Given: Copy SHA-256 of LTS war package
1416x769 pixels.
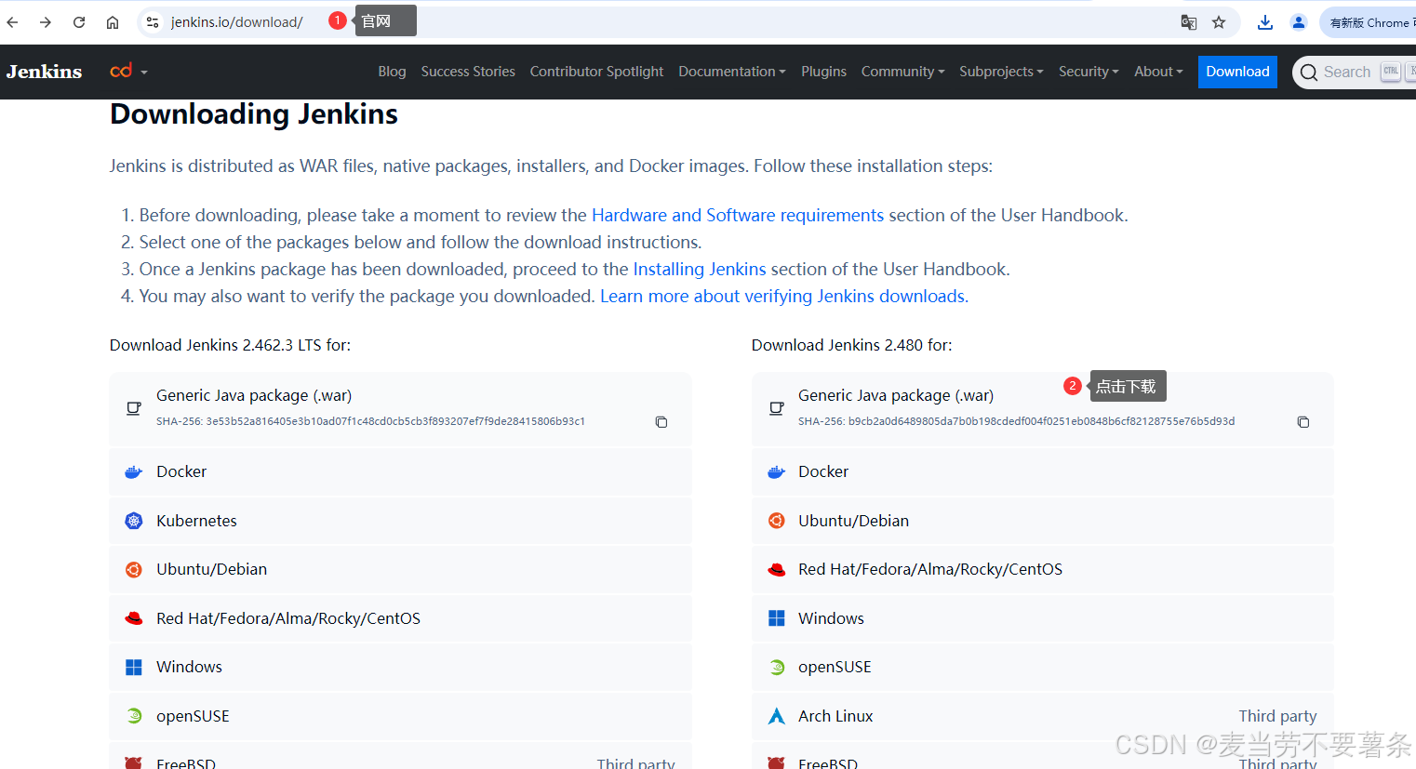Looking at the screenshot, I should pyautogui.click(x=661, y=422).
